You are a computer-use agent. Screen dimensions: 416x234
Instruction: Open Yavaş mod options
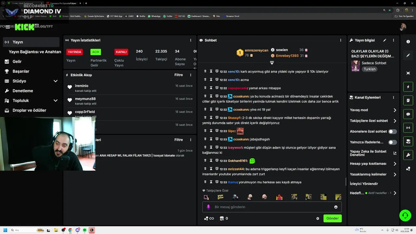(373, 110)
